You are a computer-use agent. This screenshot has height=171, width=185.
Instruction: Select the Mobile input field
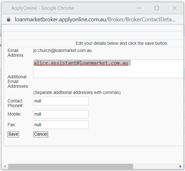click(61, 114)
